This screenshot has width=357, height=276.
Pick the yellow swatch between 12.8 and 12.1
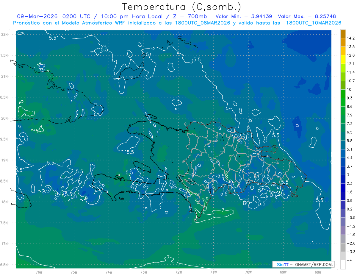pos(343,60)
